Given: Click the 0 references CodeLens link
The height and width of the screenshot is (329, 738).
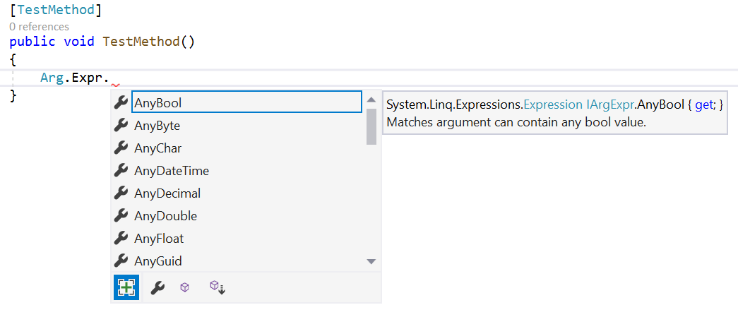Looking at the screenshot, I should [39, 27].
